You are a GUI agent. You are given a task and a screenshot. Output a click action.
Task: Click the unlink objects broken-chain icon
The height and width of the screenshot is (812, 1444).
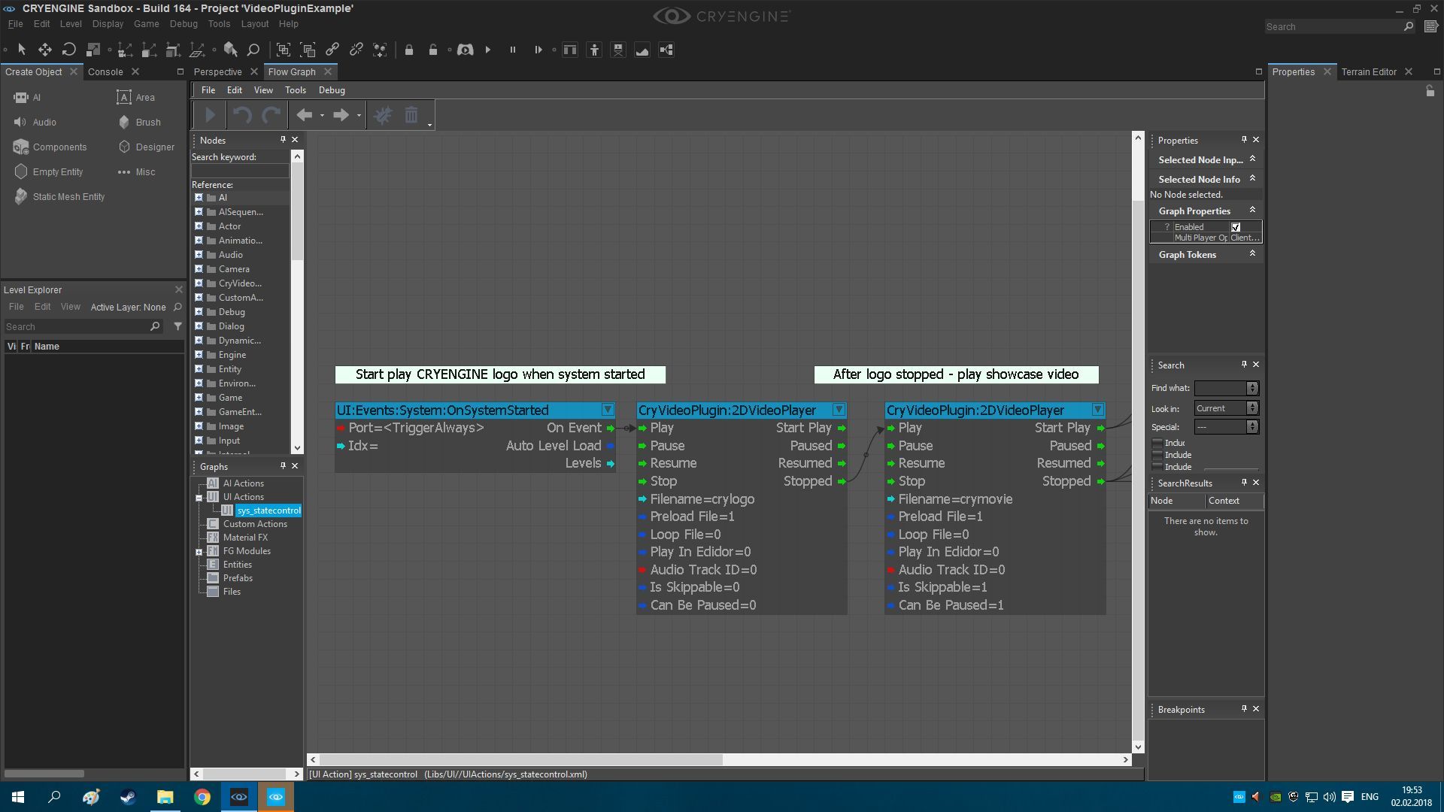click(356, 50)
